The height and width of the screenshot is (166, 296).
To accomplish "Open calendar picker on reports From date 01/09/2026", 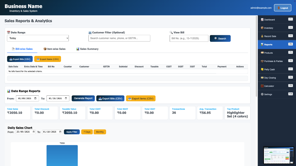I will [35, 98].
